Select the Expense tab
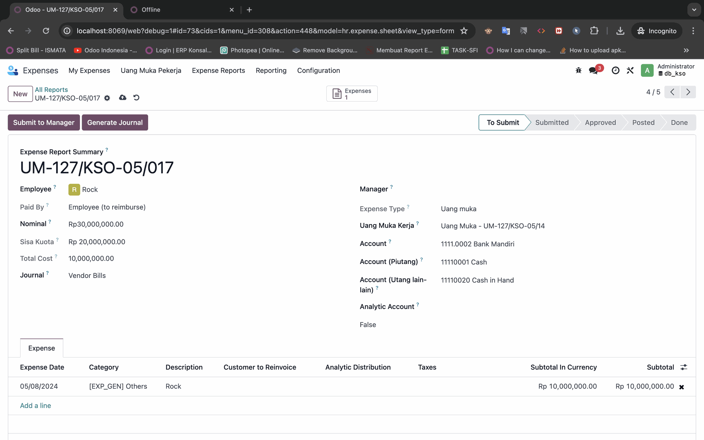 click(x=41, y=348)
